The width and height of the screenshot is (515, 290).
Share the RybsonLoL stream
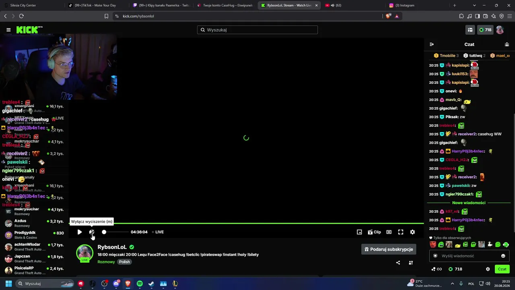click(x=398, y=263)
